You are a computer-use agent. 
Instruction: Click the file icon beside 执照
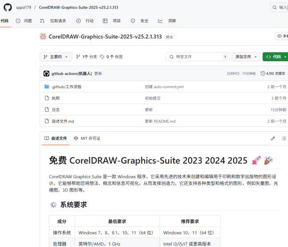(x=47, y=98)
